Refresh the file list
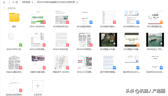Viewport: 168px width, 96px height. coord(17,2)
